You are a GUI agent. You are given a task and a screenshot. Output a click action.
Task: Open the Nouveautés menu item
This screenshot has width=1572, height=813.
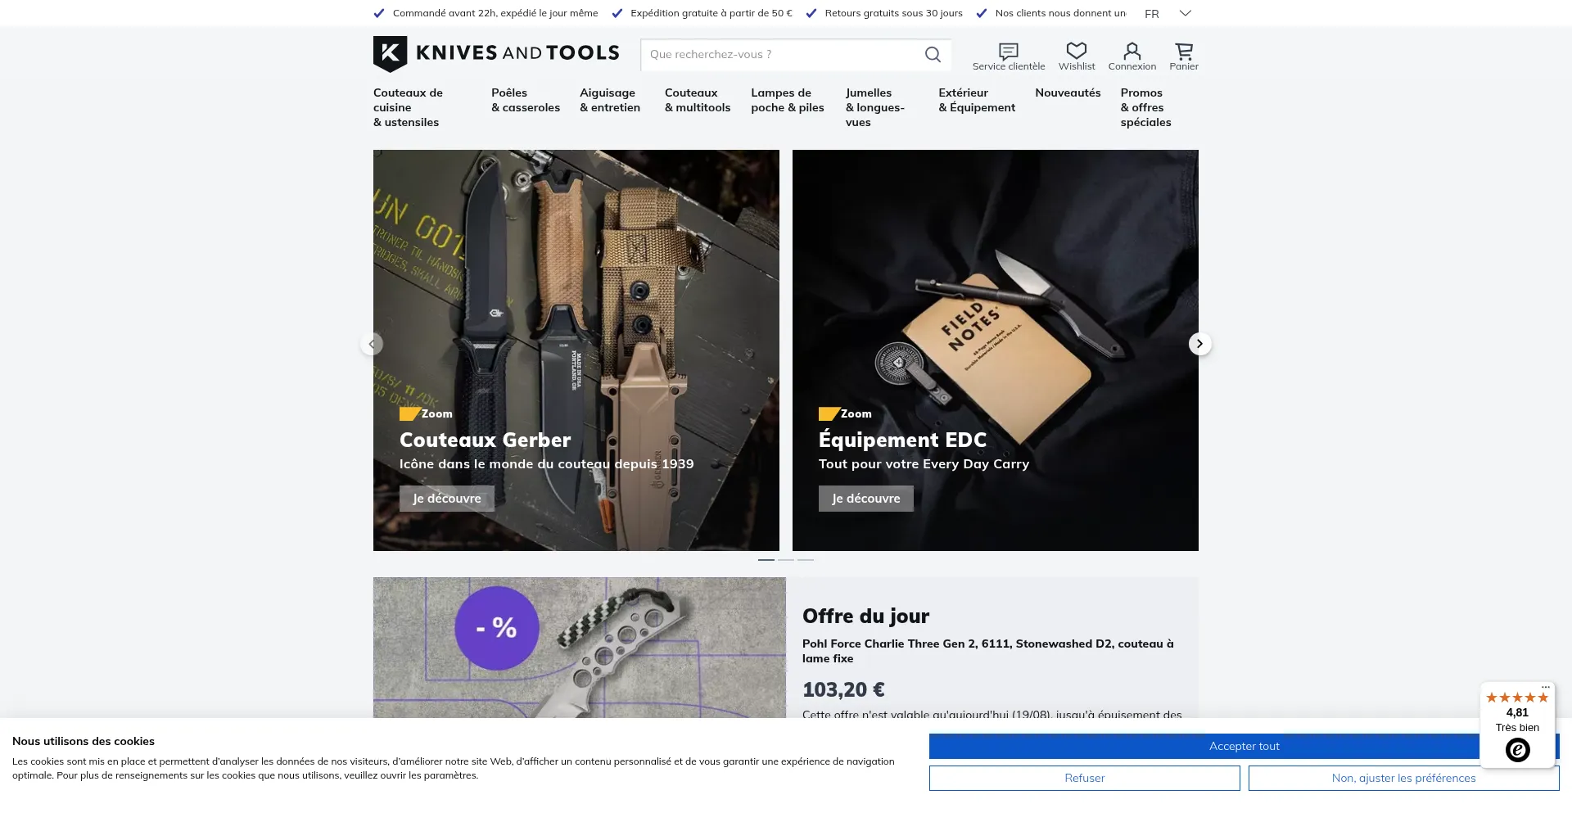(x=1068, y=93)
